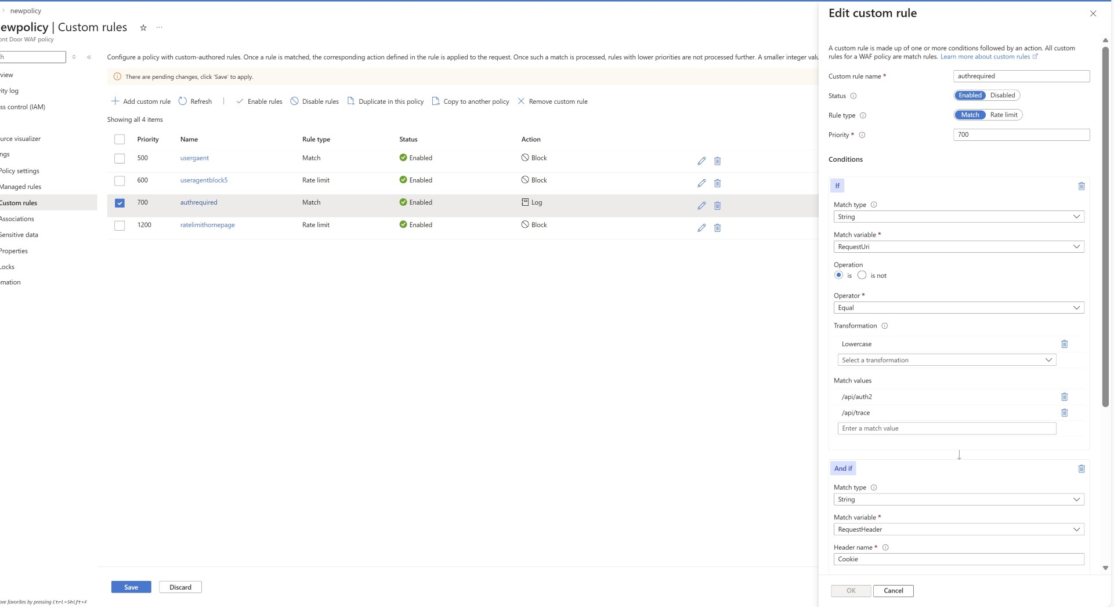
Task: Select the 'is not' operation radio
Action: [862, 275]
